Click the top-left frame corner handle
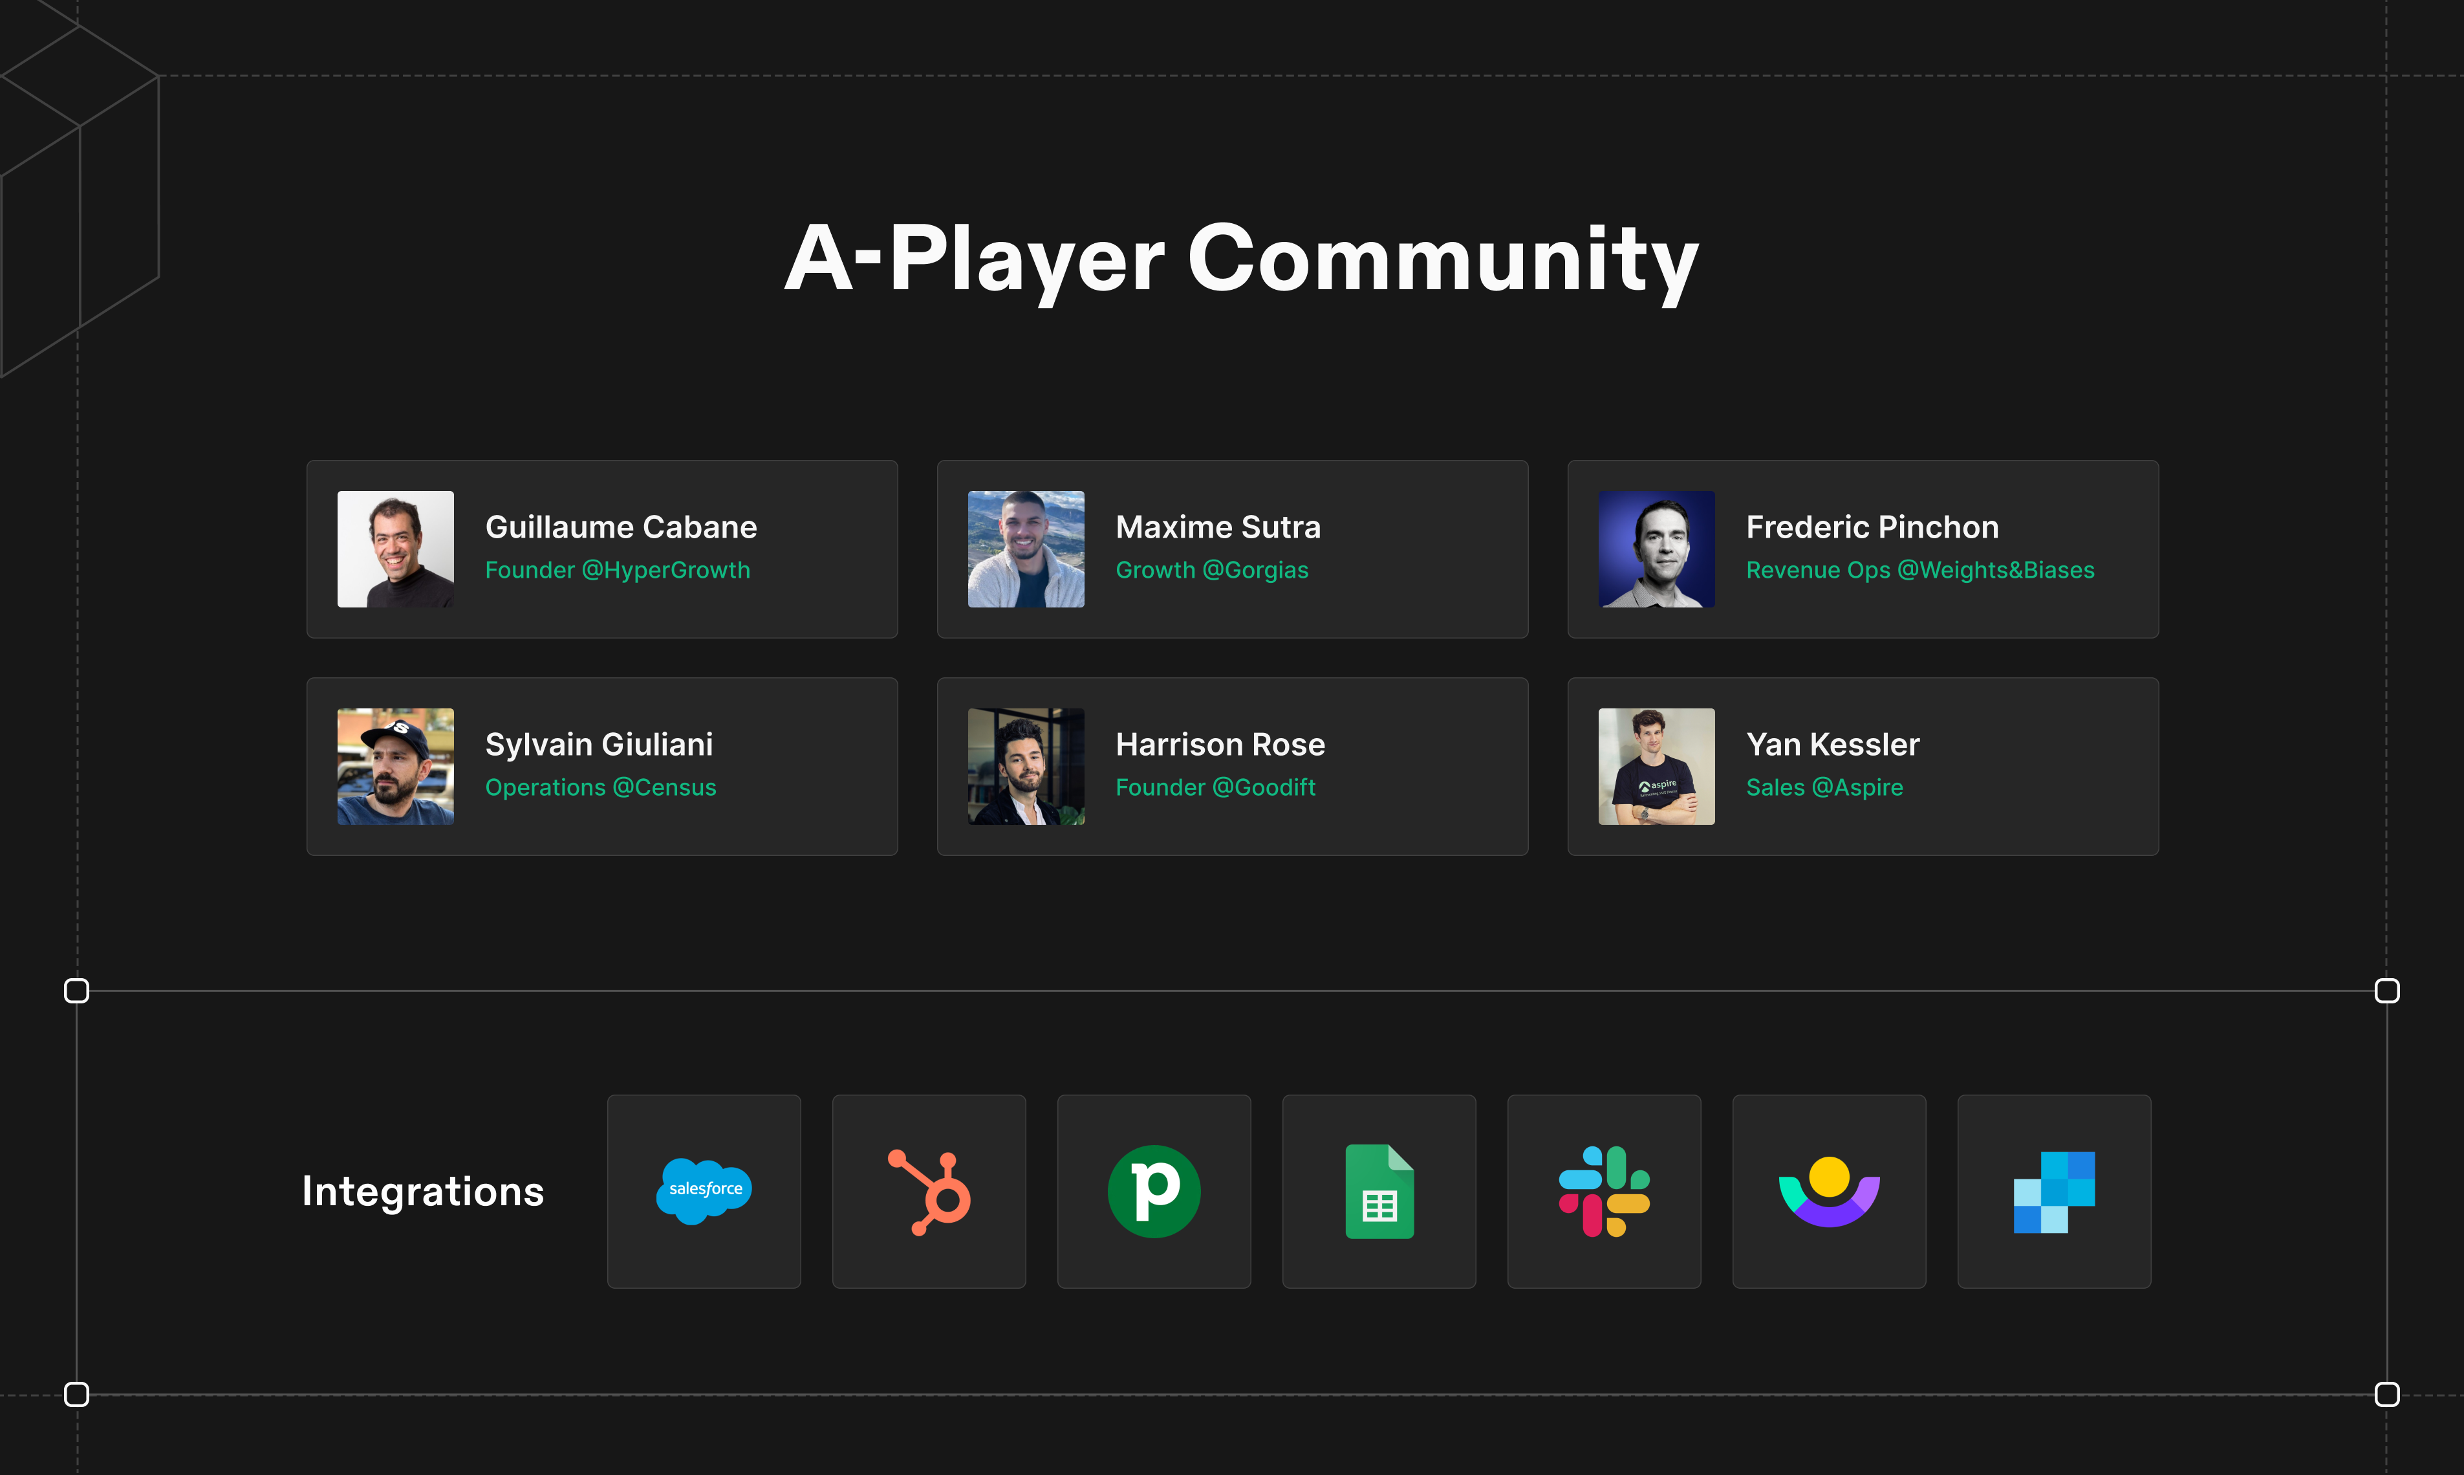Screen dimensions: 2464x1475 click(76, 991)
